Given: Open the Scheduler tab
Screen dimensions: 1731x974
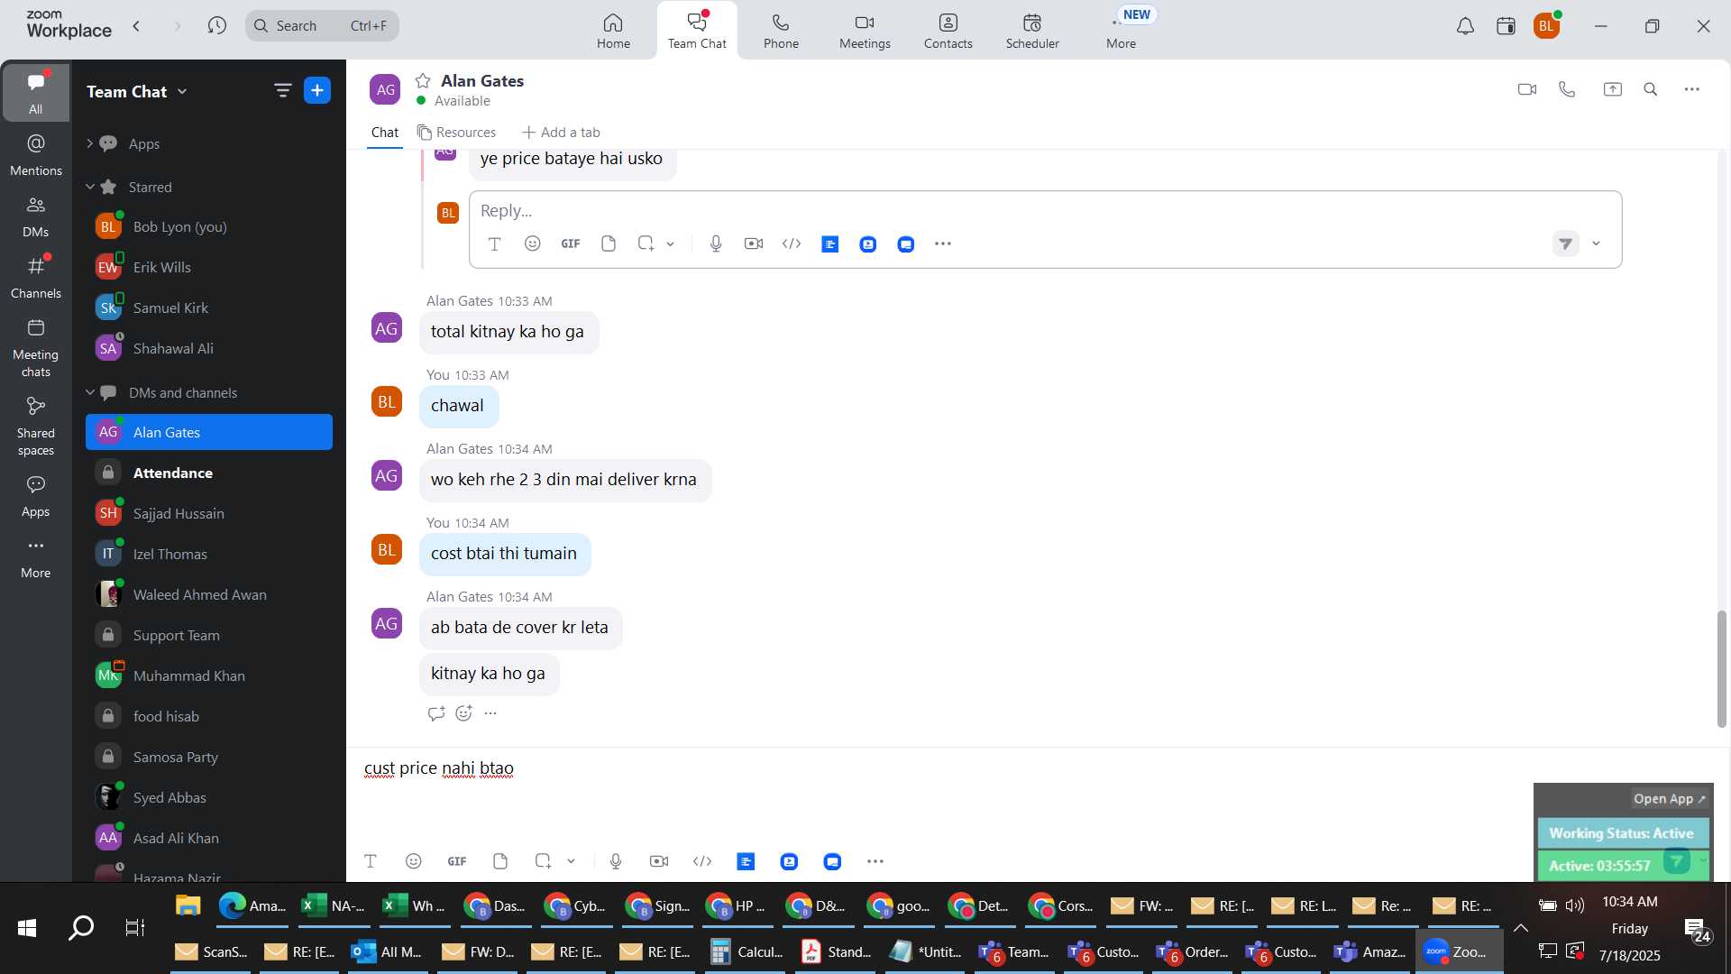Looking at the screenshot, I should click(x=1032, y=31).
